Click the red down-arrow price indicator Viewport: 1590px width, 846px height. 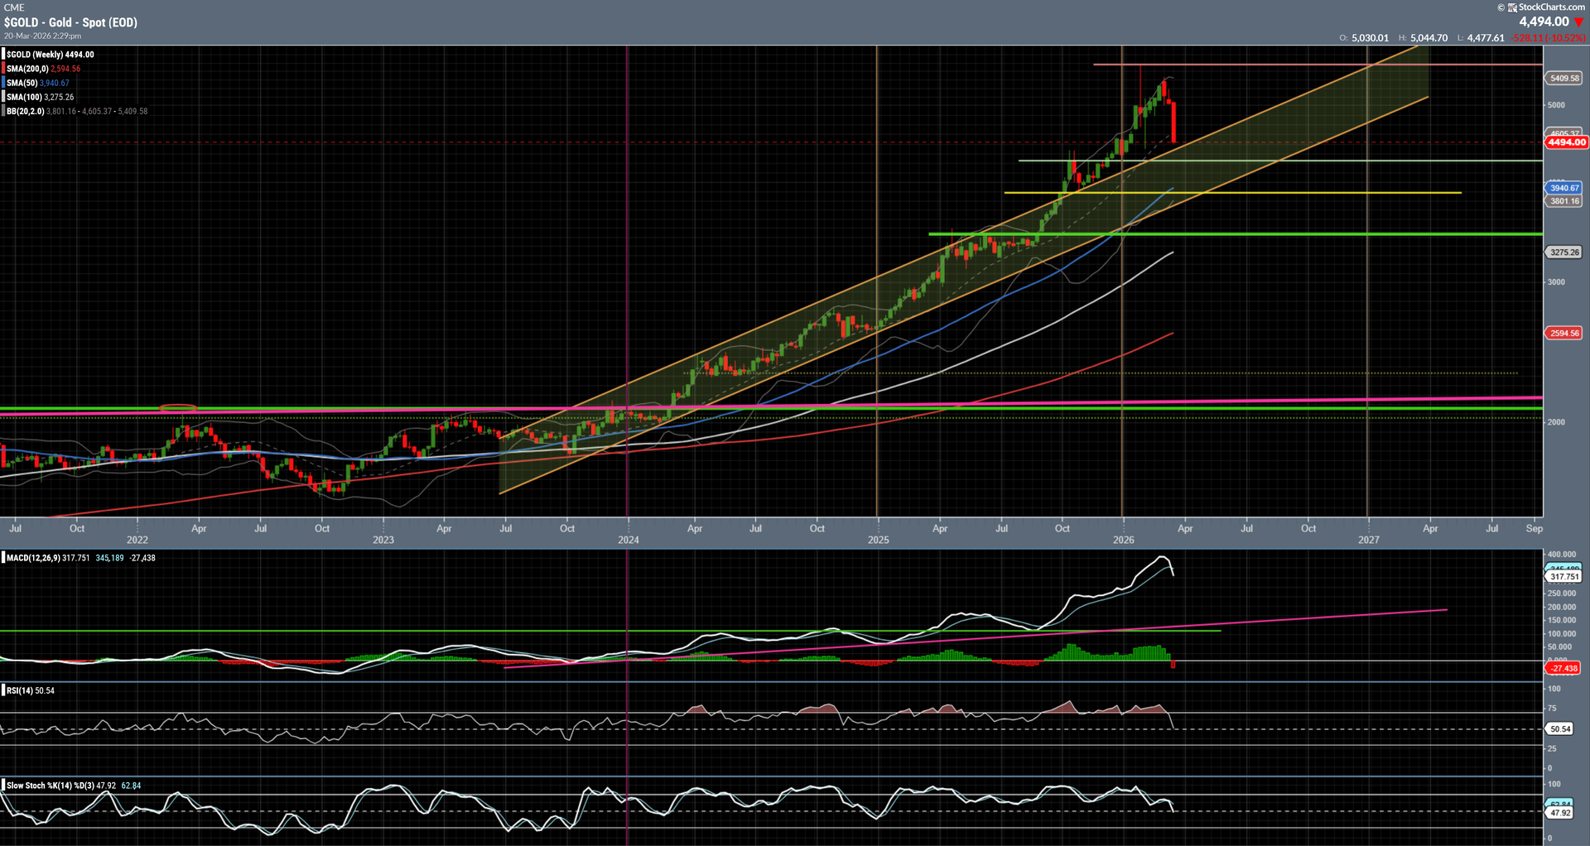(1578, 22)
